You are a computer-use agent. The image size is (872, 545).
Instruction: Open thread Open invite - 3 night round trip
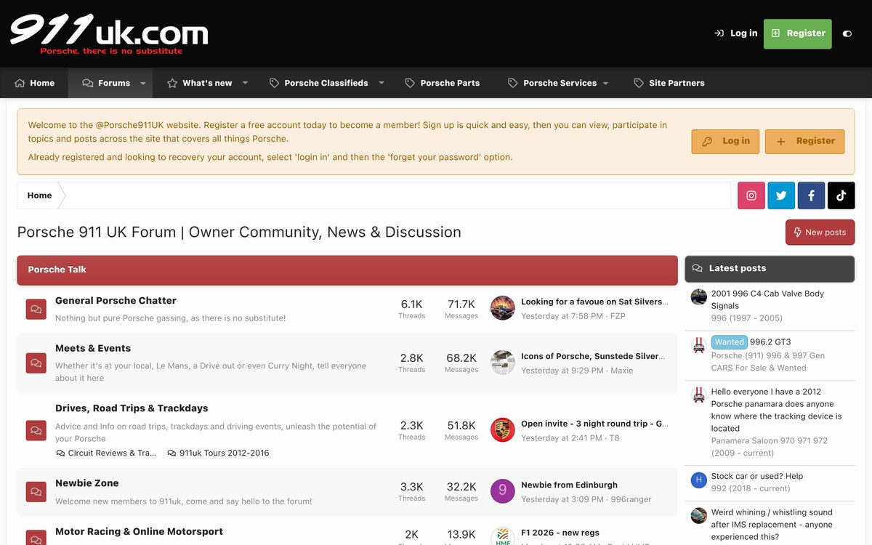(594, 424)
